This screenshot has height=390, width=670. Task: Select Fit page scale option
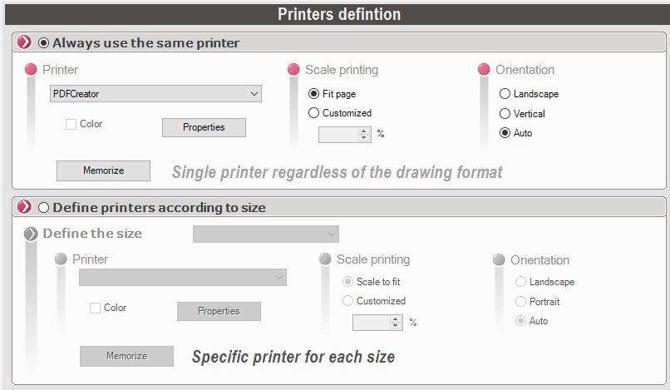pyautogui.click(x=313, y=95)
